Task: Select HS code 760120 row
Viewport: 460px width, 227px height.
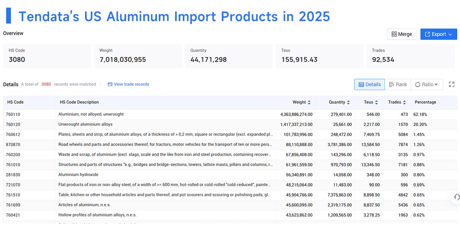Action: click(x=230, y=124)
